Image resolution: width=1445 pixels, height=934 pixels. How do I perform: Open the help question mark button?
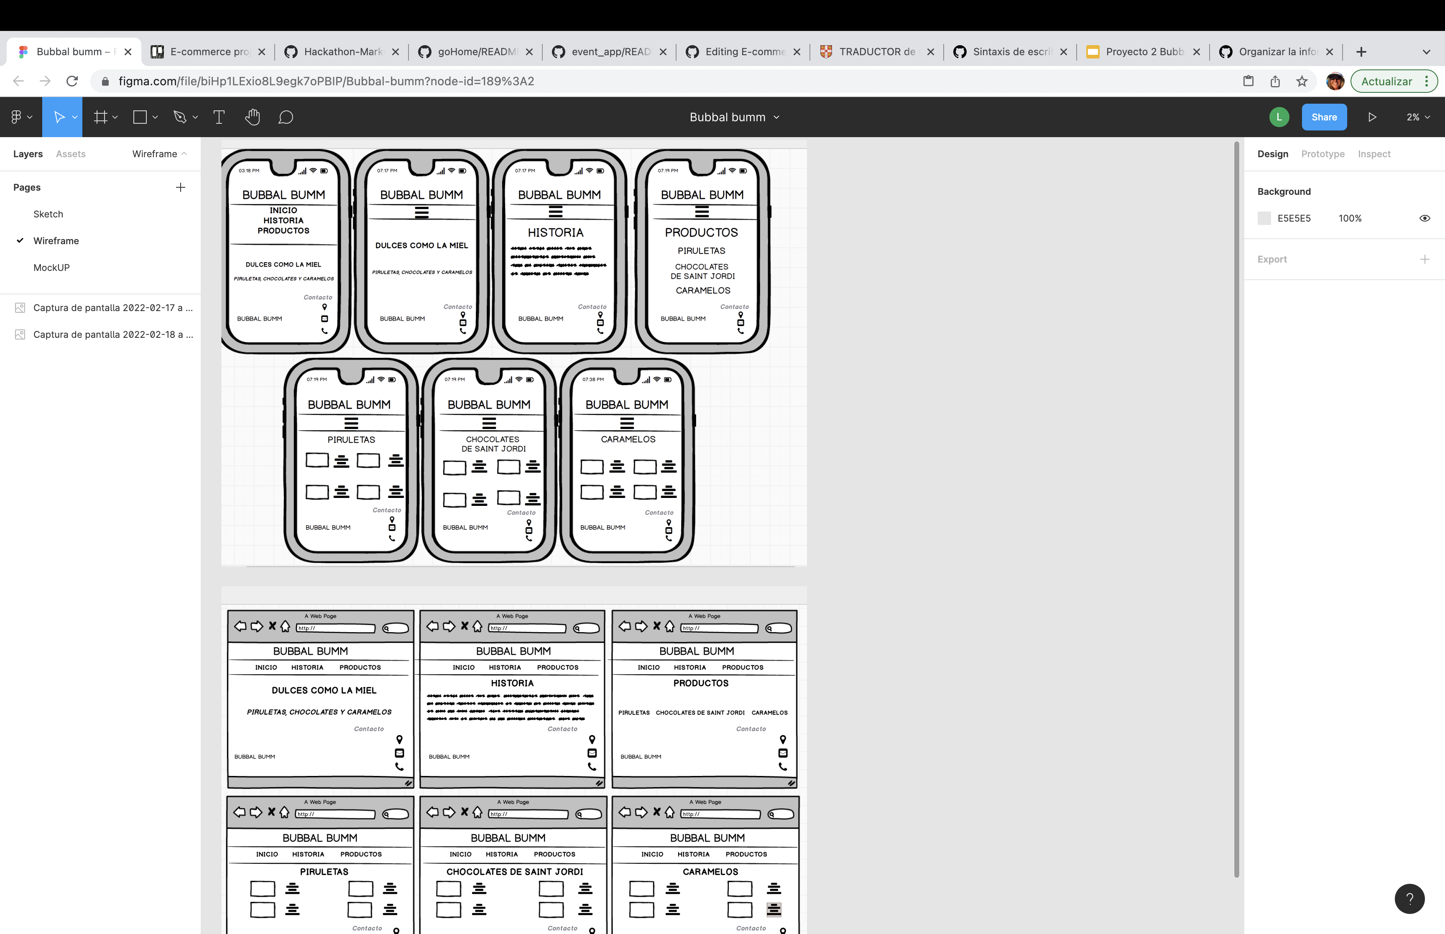click(1409, 898)
